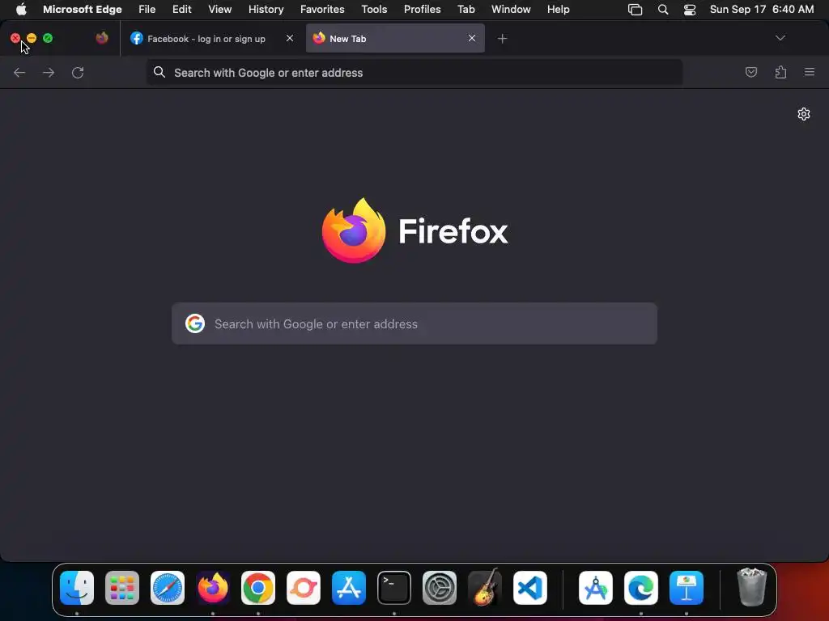This screenshot has width=829, height=621.
Task: Open the Save to Pocket icon
Action: 750,72
